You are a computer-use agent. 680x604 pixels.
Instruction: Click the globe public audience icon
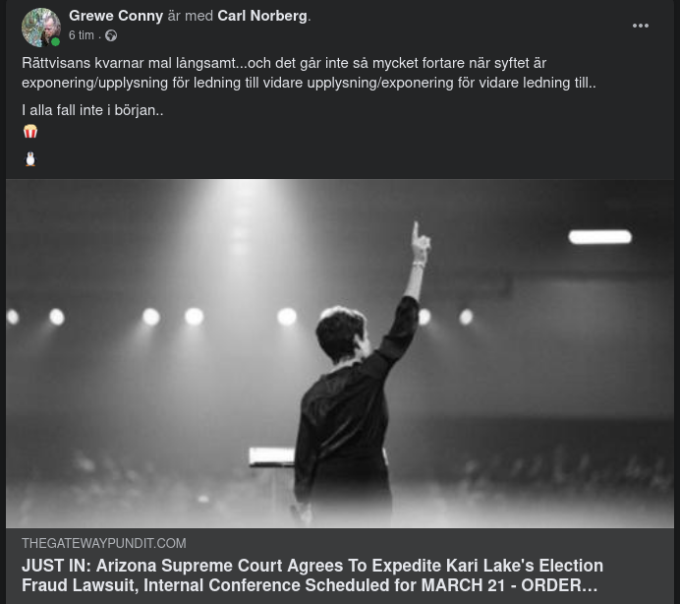111,35
